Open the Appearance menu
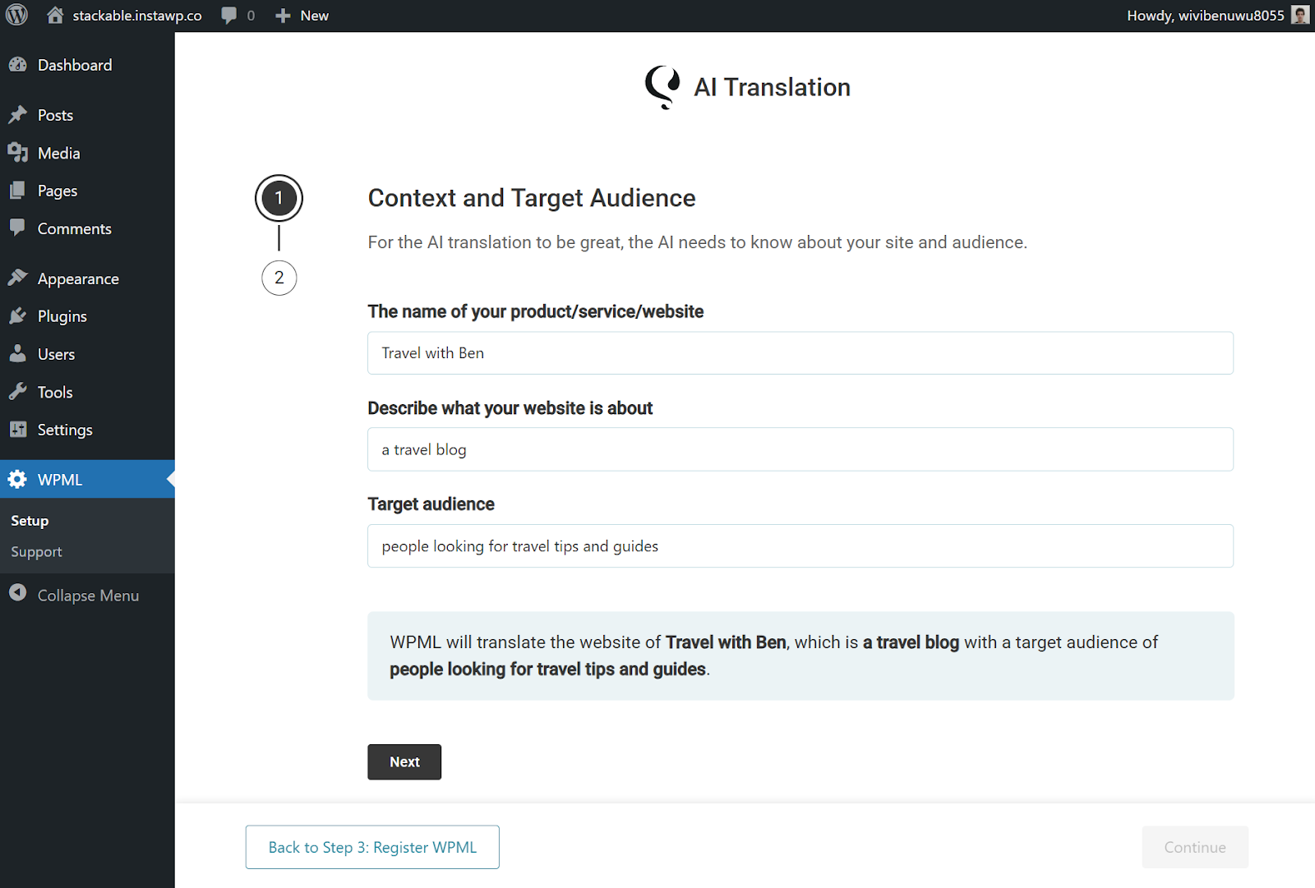Viewport: 1315px width, 888px height. click(87, 278)
